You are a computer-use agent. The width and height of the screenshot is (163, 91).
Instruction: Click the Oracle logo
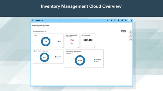tap(39, 20)
